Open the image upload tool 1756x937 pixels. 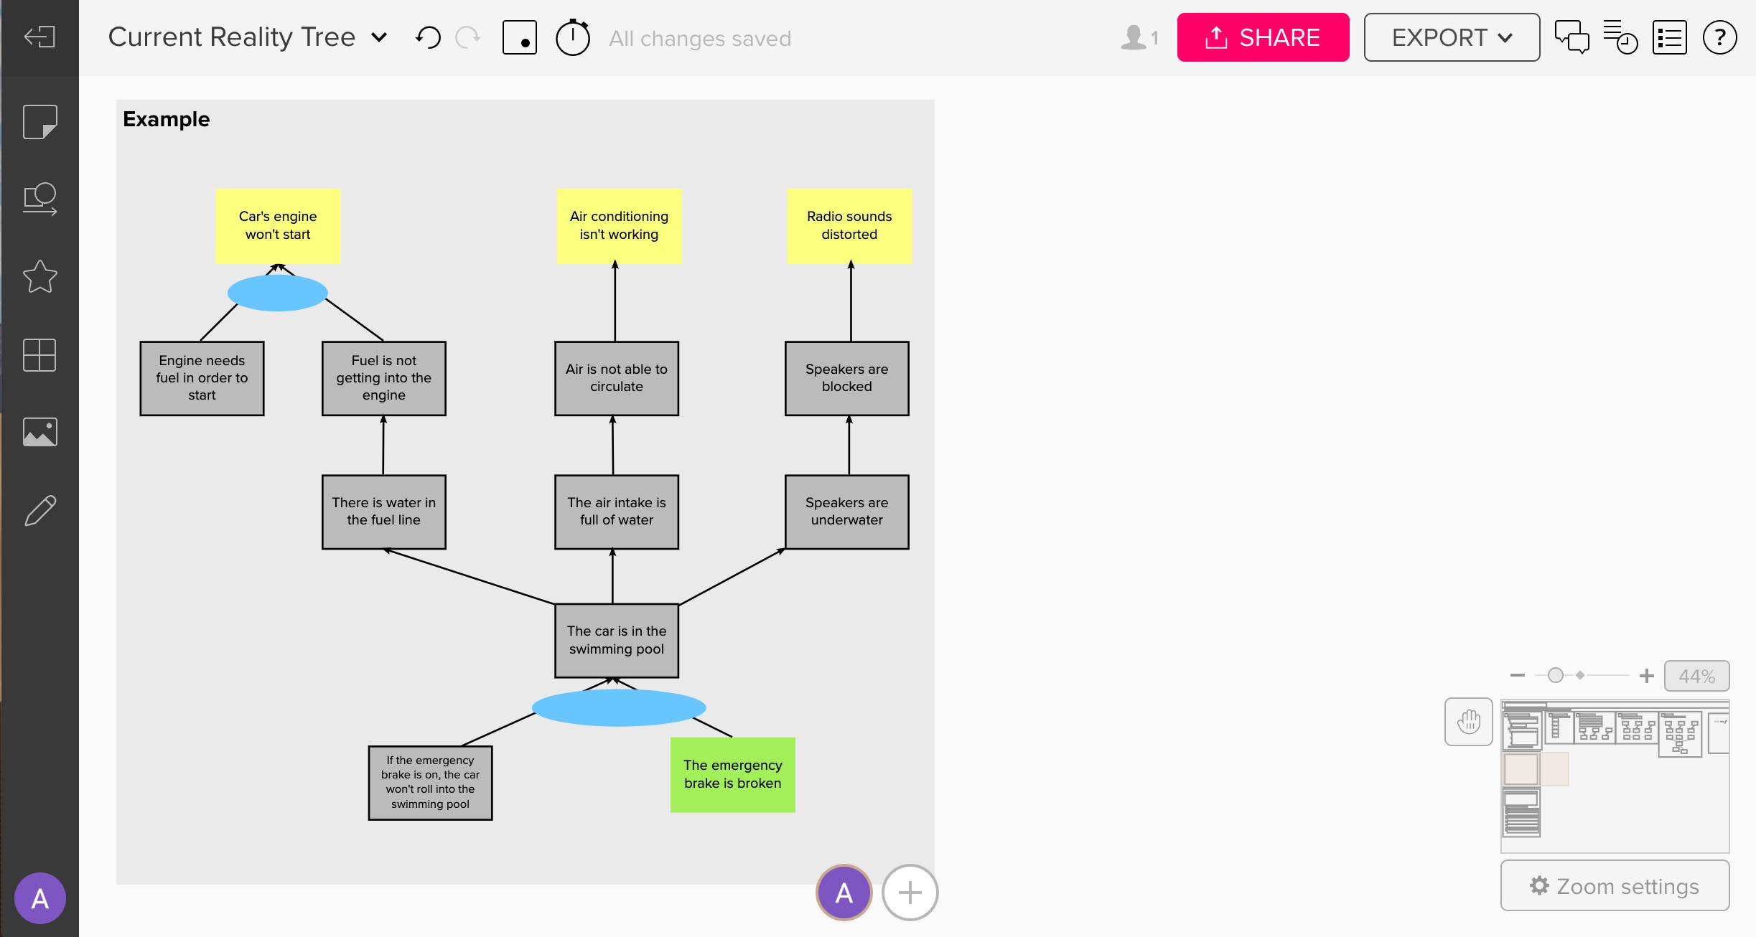point(40,432)
